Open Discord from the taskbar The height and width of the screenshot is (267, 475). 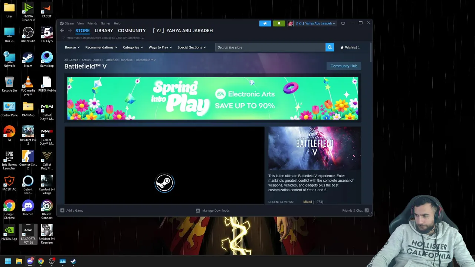[x=30, y=261]
